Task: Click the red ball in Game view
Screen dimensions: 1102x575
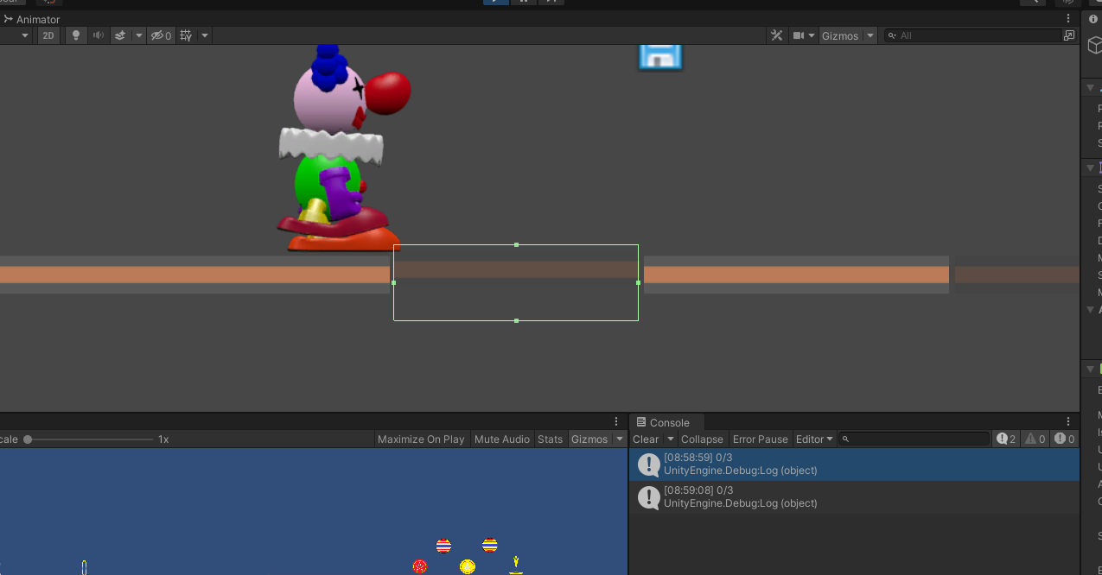Action: point(420,566)
